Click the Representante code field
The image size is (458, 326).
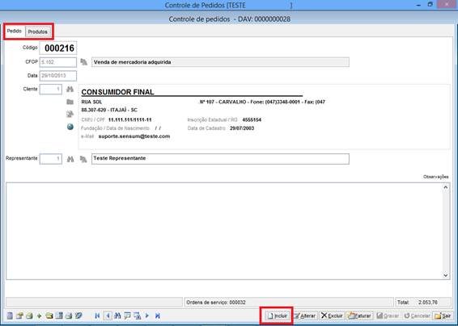coord(51,159)
